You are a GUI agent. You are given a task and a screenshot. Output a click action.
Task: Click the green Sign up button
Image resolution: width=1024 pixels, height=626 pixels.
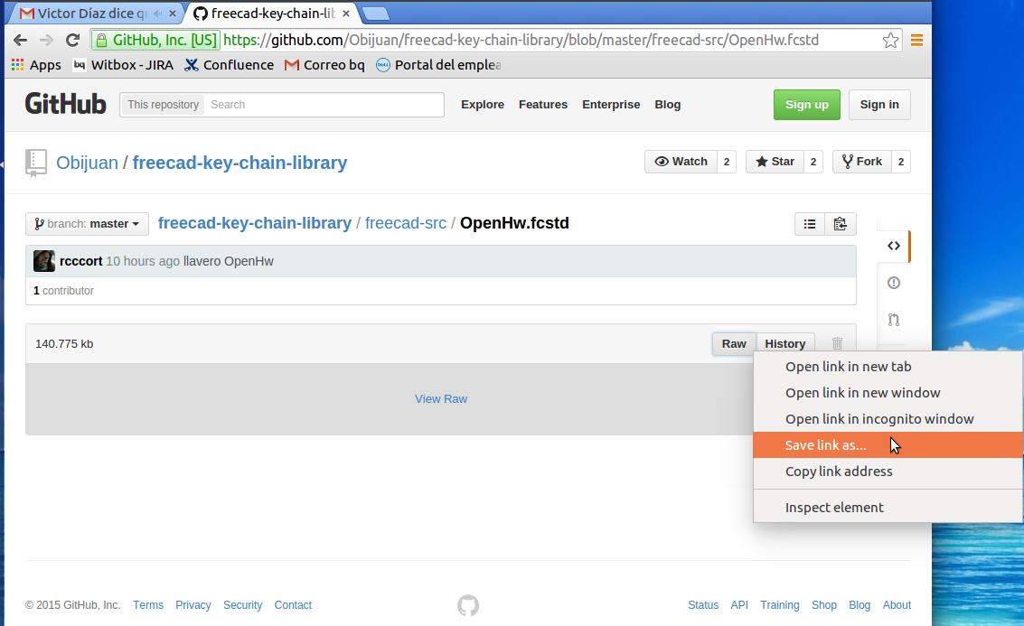point(806,105)
